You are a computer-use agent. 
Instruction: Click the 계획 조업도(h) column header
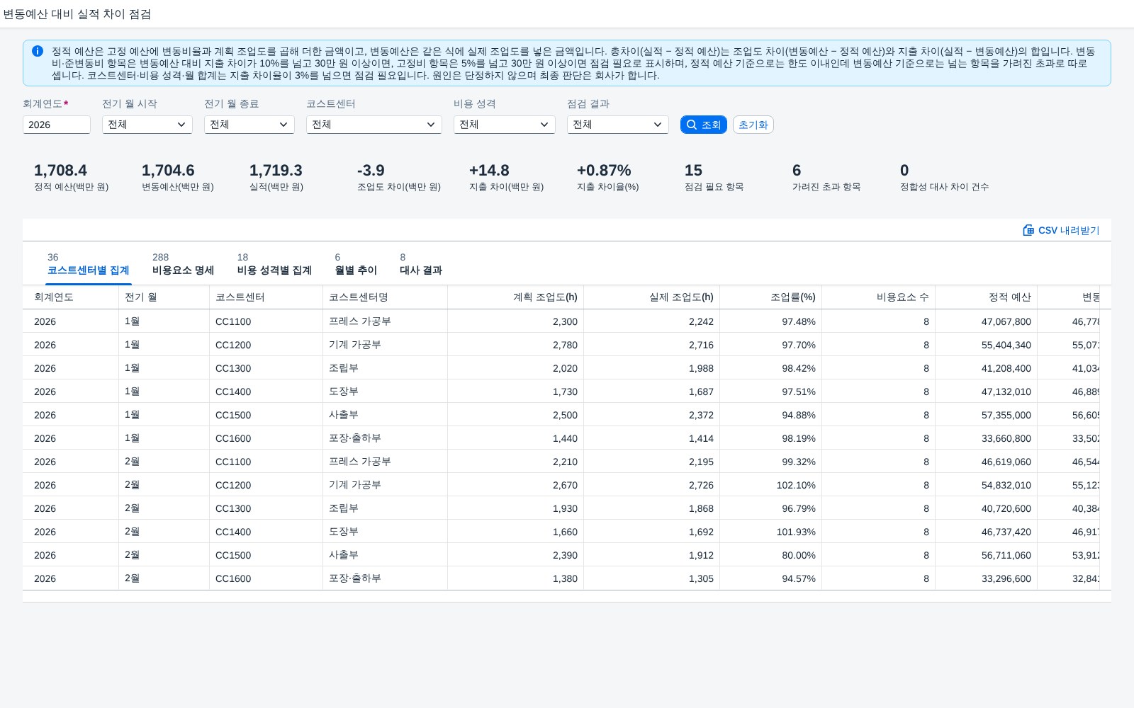(516, 297)
